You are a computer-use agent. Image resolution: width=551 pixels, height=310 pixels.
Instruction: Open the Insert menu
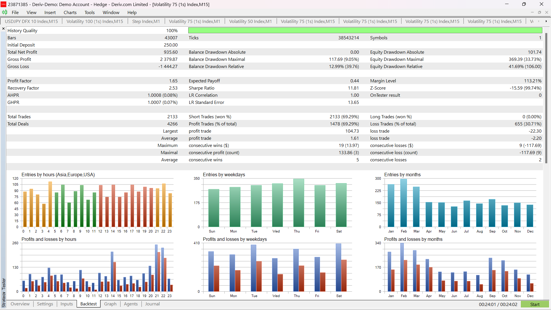(x=50, y=12)
